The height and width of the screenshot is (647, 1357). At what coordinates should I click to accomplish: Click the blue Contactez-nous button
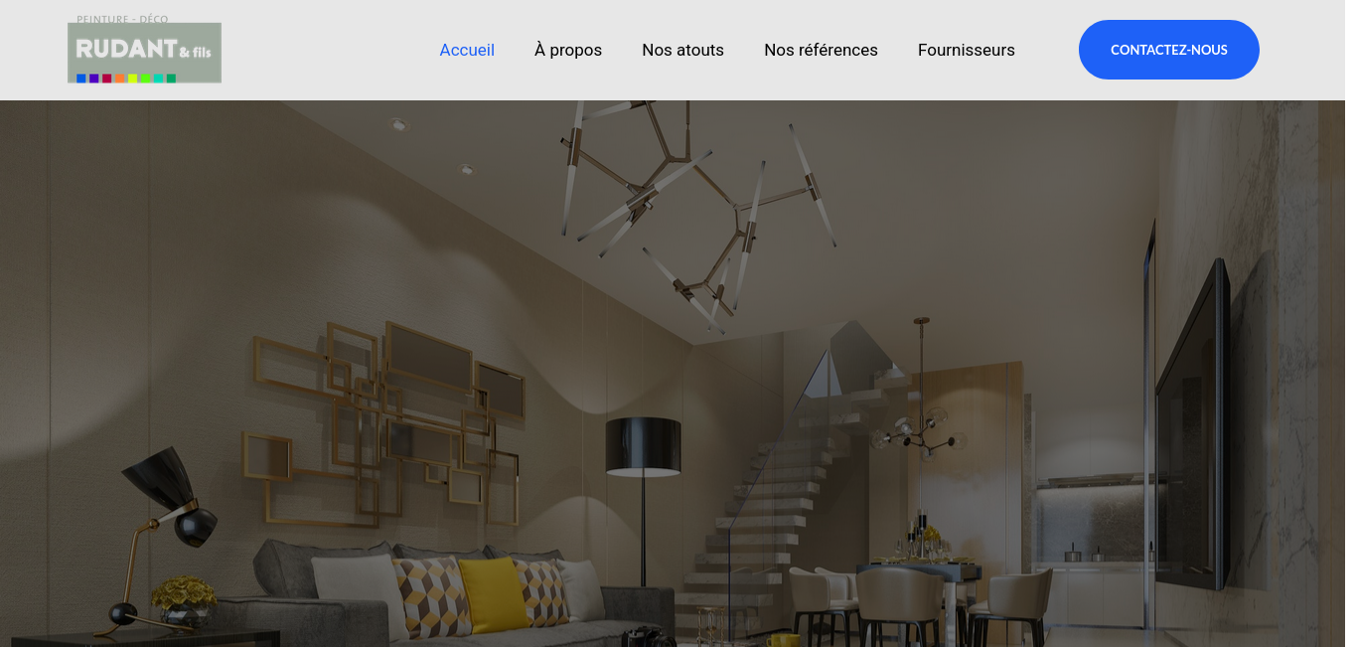point(1169,50)
